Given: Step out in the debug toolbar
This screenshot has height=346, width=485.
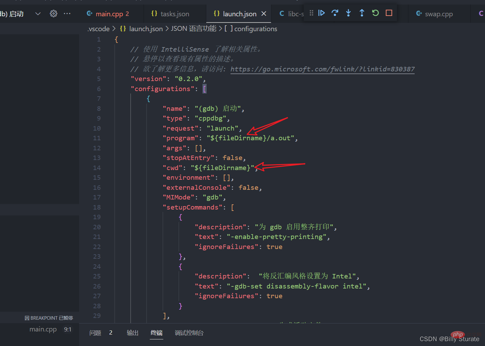Looking at the screenshot, I should tap(362, 13).
